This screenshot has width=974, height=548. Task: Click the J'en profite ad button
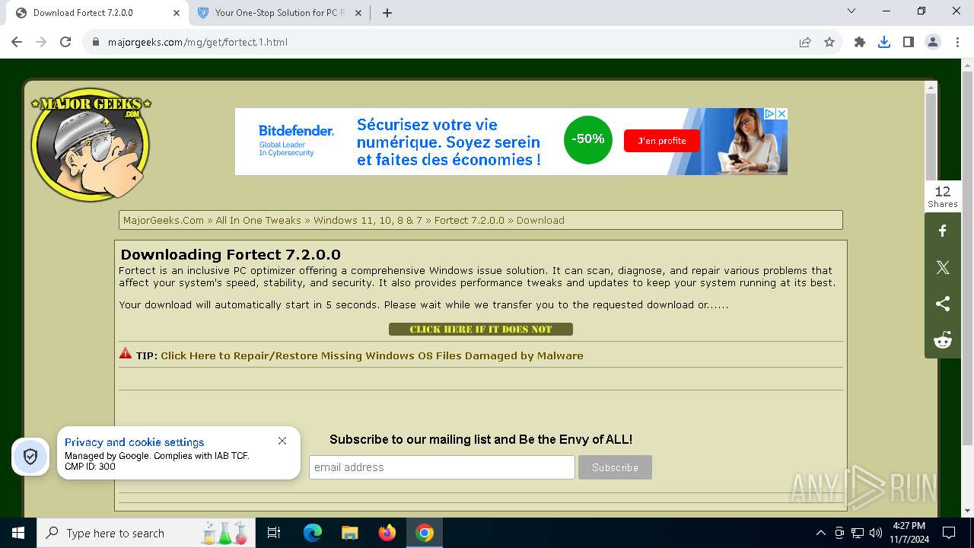(x=662, y=141)
